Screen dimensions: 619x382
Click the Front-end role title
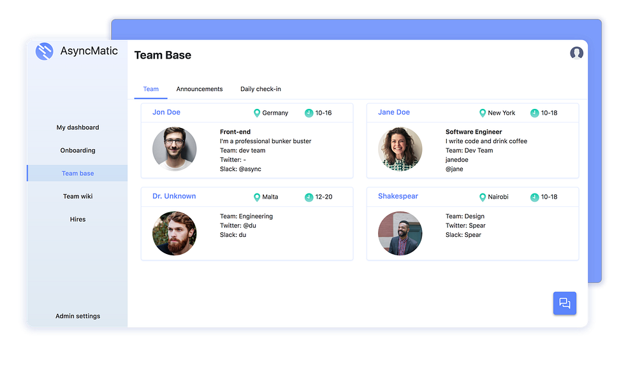(x=235, y=132)
